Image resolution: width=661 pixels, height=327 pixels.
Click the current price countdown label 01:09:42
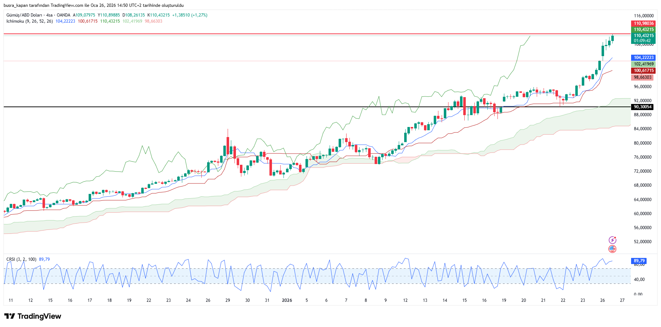click(x=643, y=41)
